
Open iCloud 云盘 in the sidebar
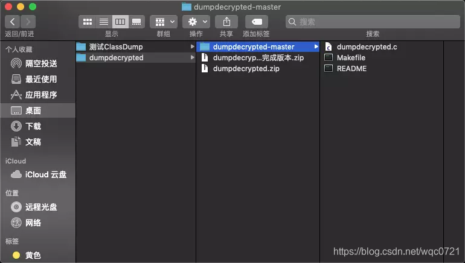pos(38,174)
